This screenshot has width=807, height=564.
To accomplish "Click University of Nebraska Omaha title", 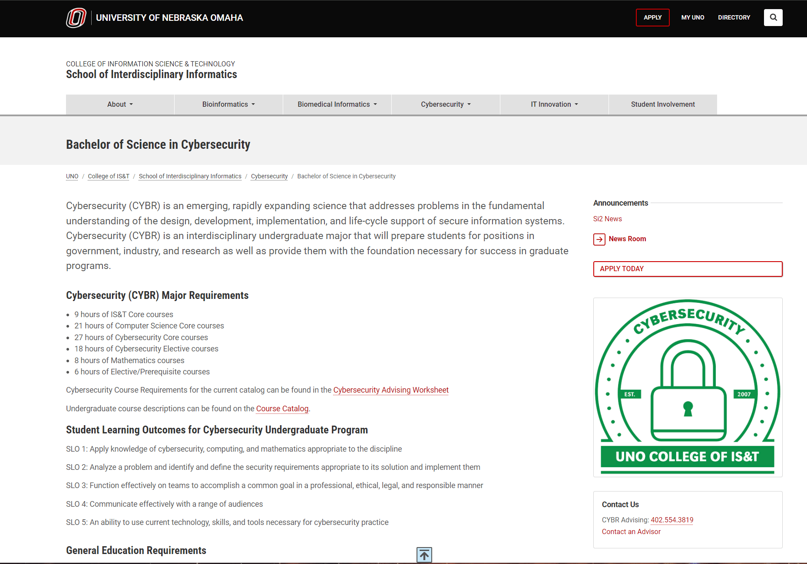I will click(x=169, y=18).
